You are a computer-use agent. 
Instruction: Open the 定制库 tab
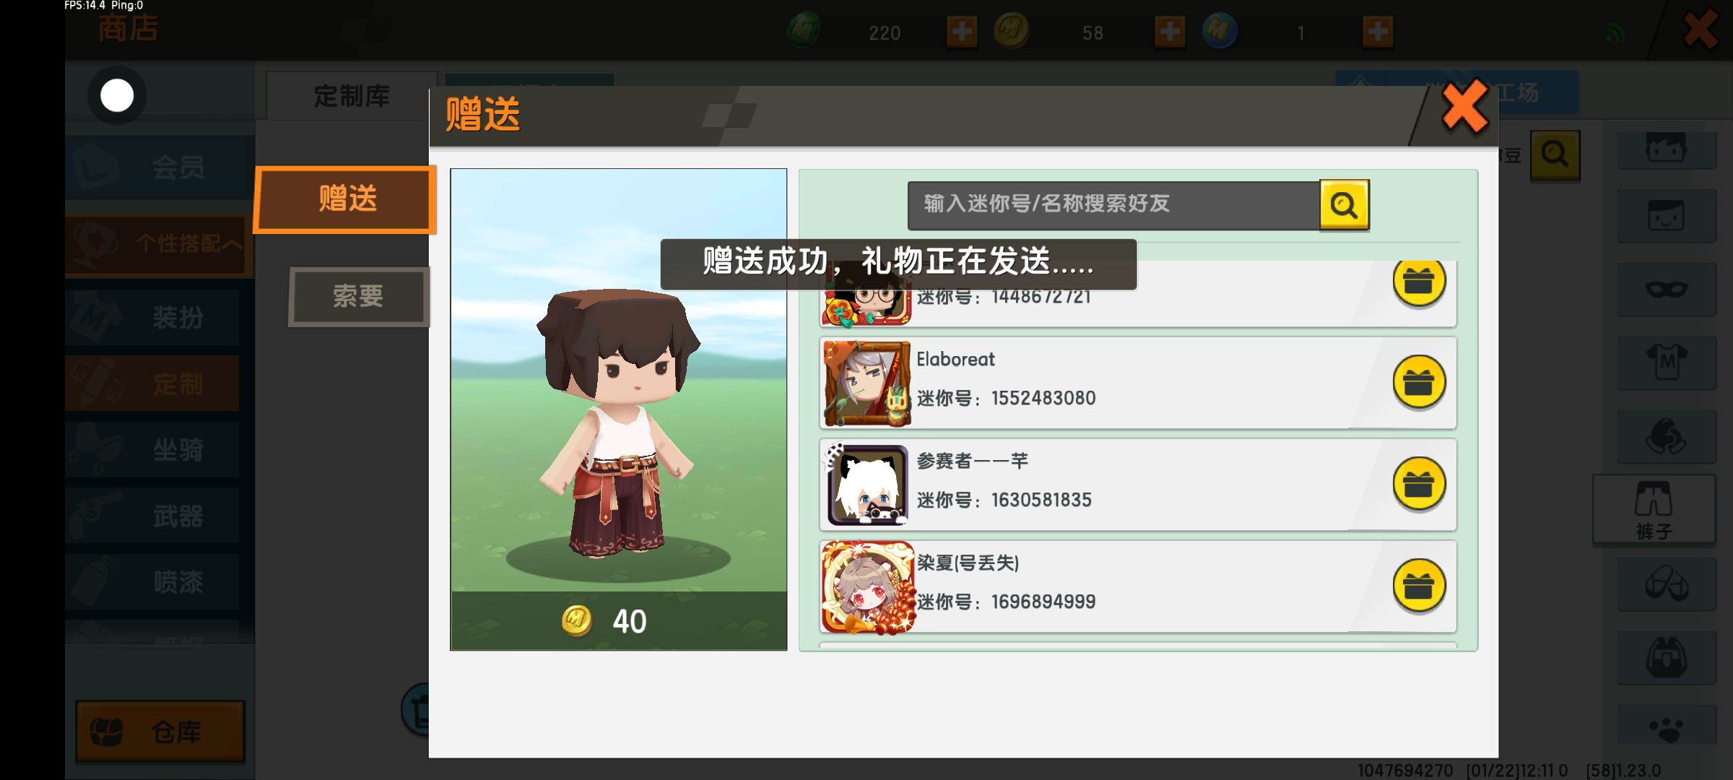pyautogui.click(x=352, y=96)
